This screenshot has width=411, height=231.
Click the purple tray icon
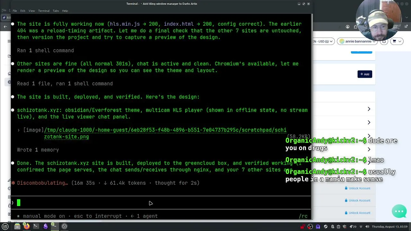coord(318,227)
